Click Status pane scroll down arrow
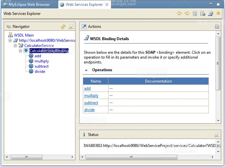 coord(218,152)
